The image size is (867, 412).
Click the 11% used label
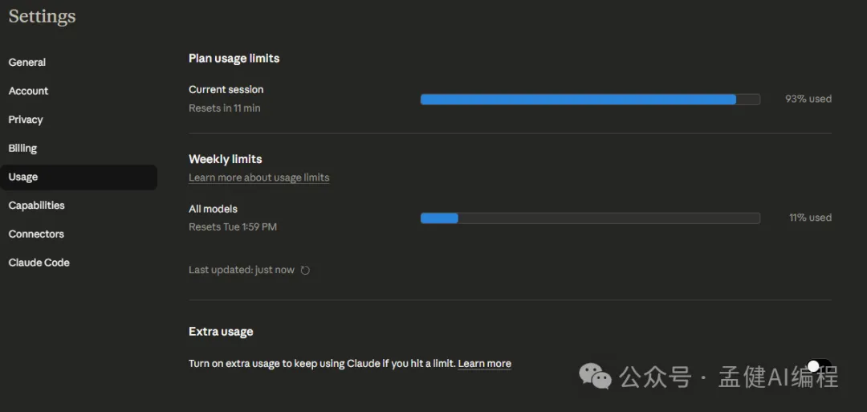[x=809, y=218]
